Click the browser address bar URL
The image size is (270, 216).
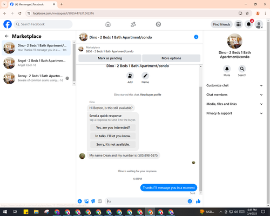point(63,13)
